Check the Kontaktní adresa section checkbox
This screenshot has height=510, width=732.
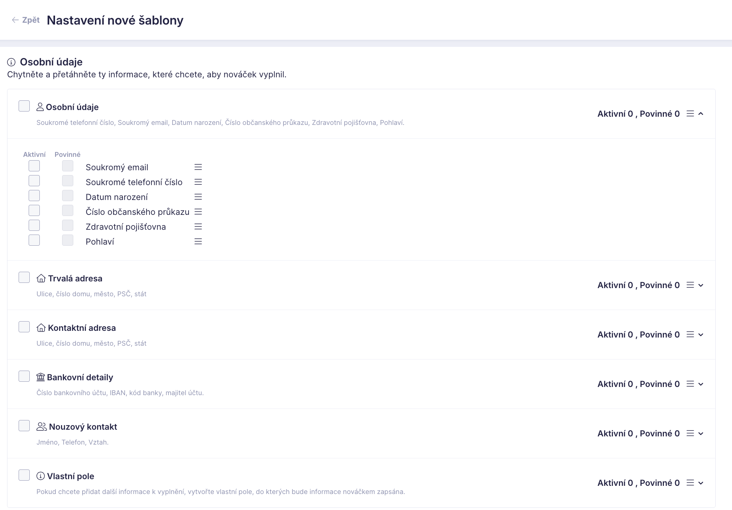[24, 327]
